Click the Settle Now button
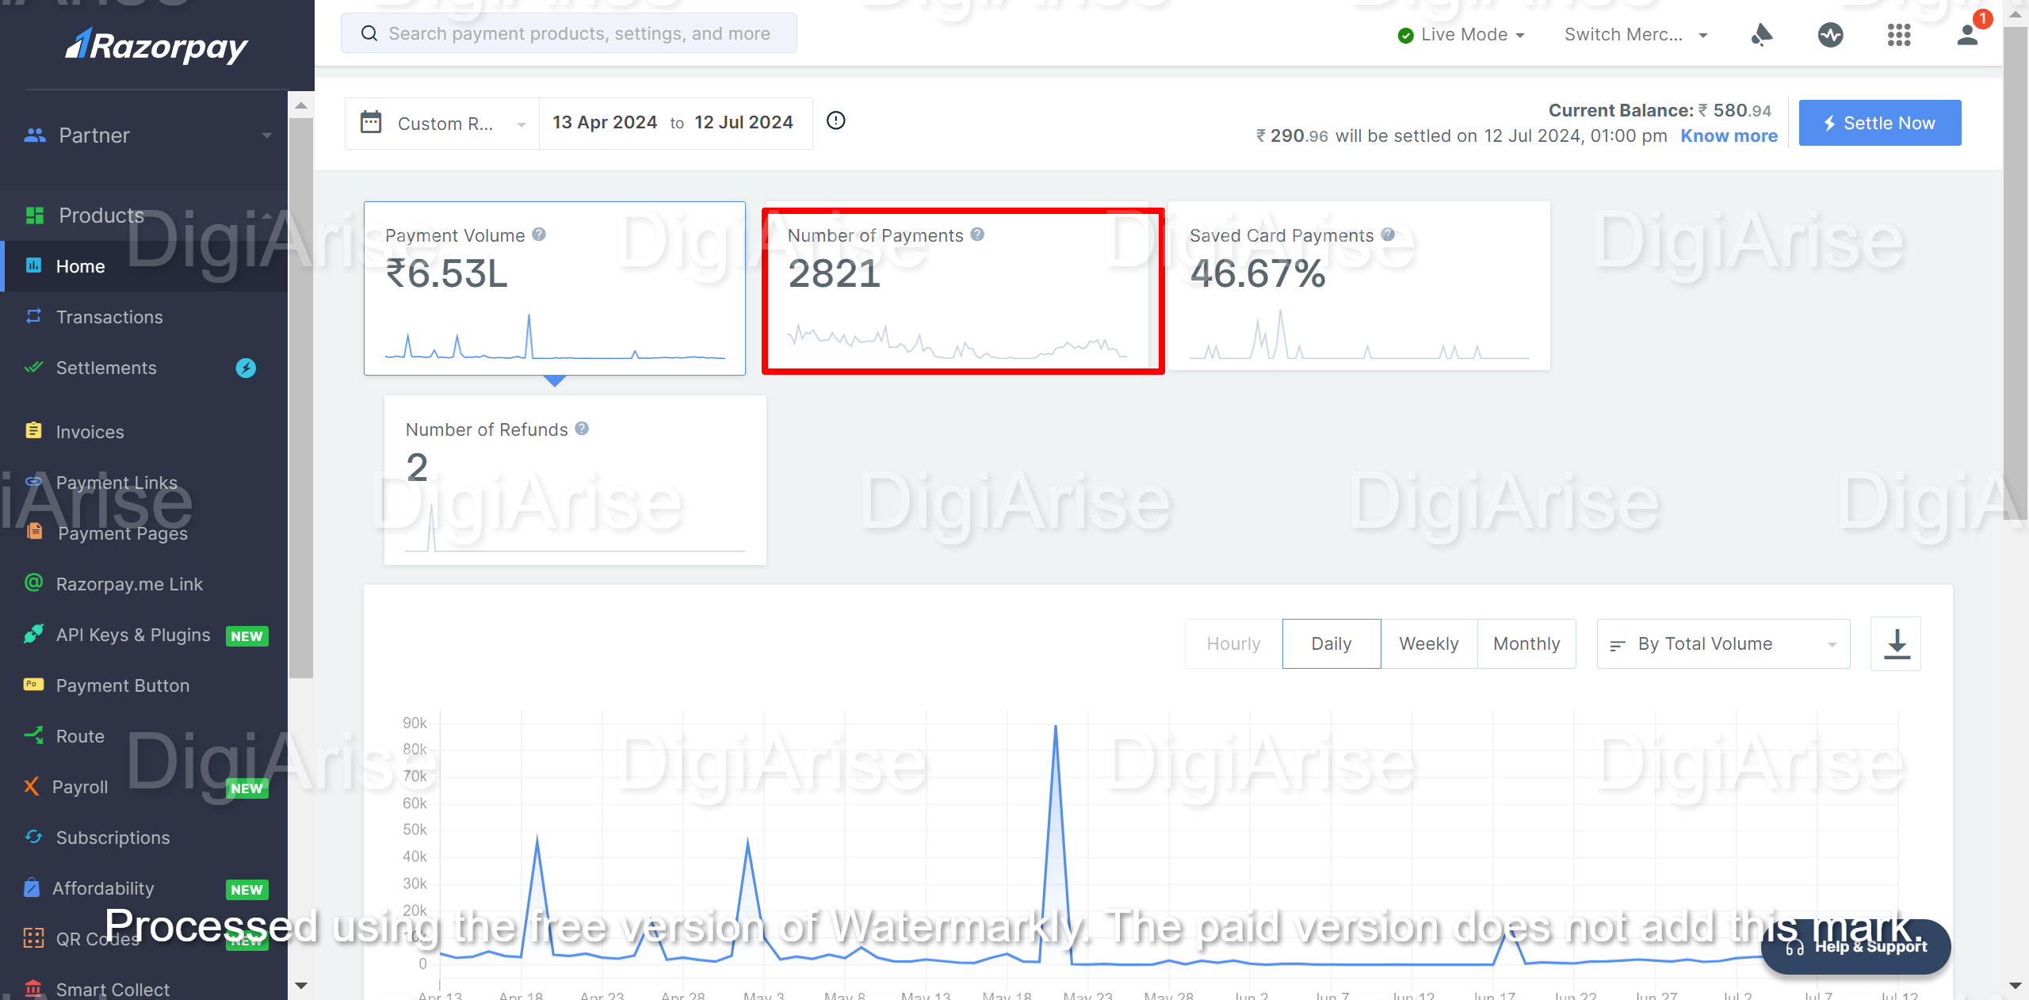 [1879, 123]
